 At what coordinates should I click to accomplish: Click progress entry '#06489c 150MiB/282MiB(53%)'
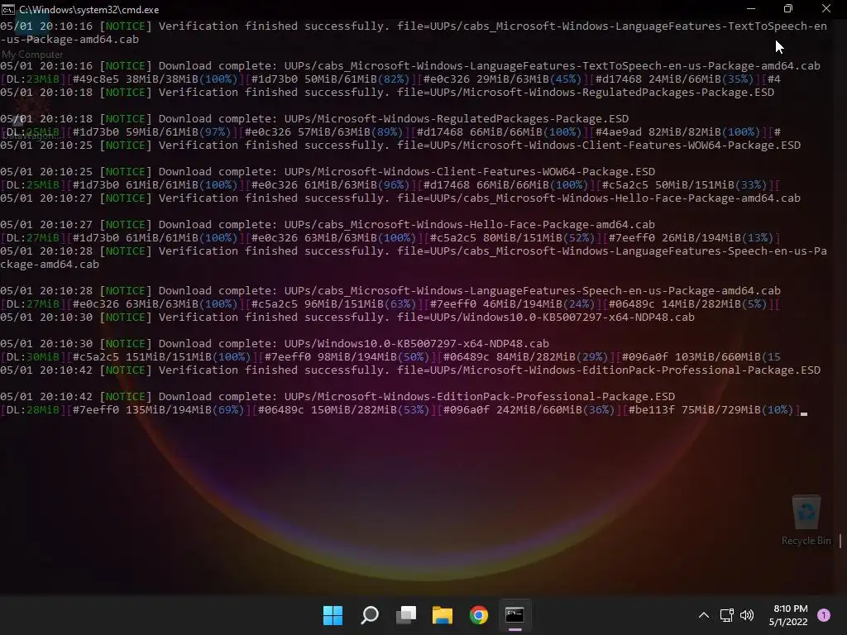click(343, 410)
